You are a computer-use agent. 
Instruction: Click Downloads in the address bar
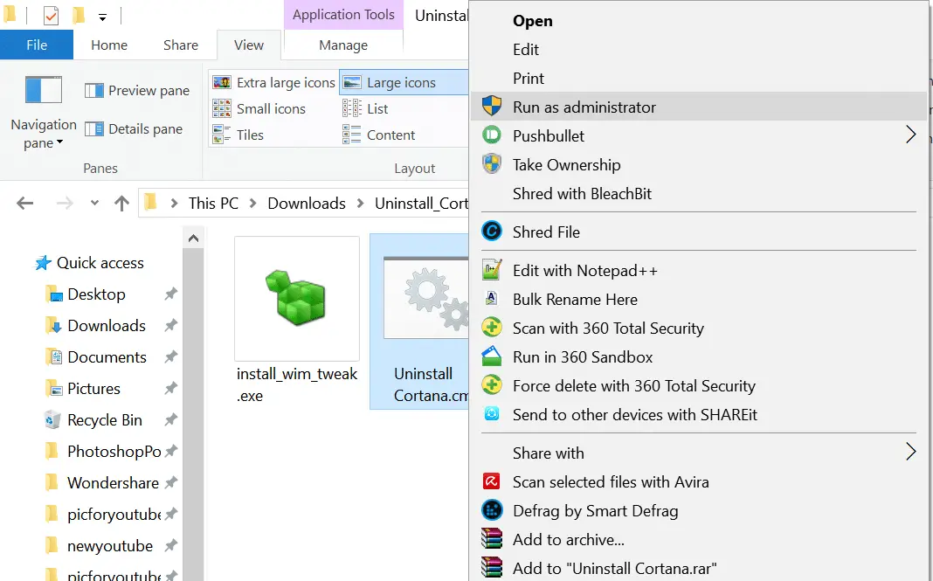307,204
